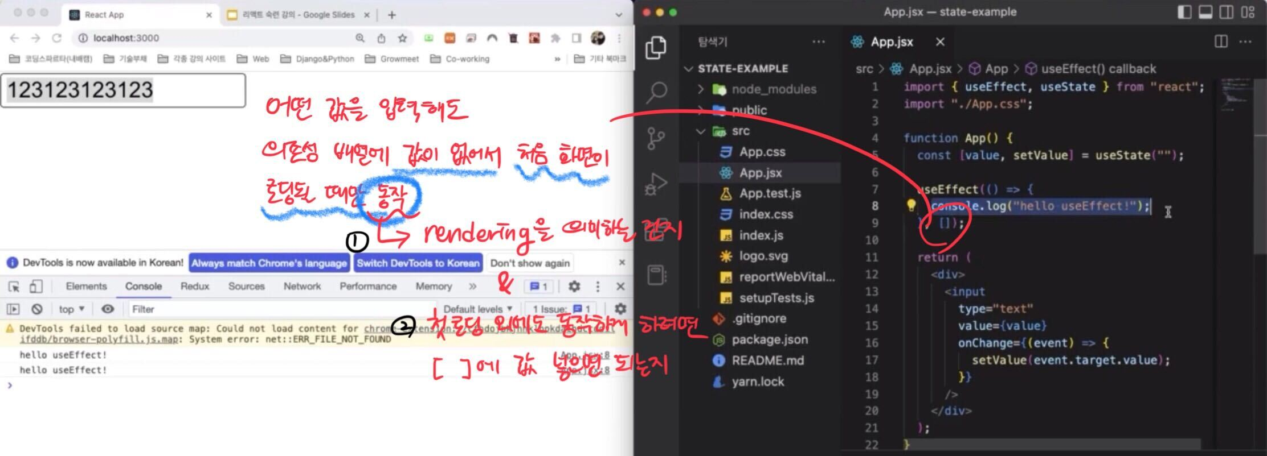This screenshot has width=1267, height=456.
Task: Open the VS Code Explorer view icon
Action: 656,47
